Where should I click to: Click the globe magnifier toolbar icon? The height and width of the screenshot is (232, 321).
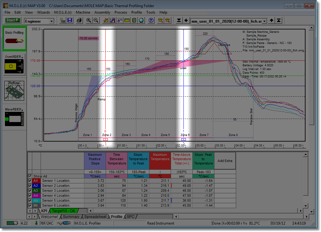(x=142, y=20)
